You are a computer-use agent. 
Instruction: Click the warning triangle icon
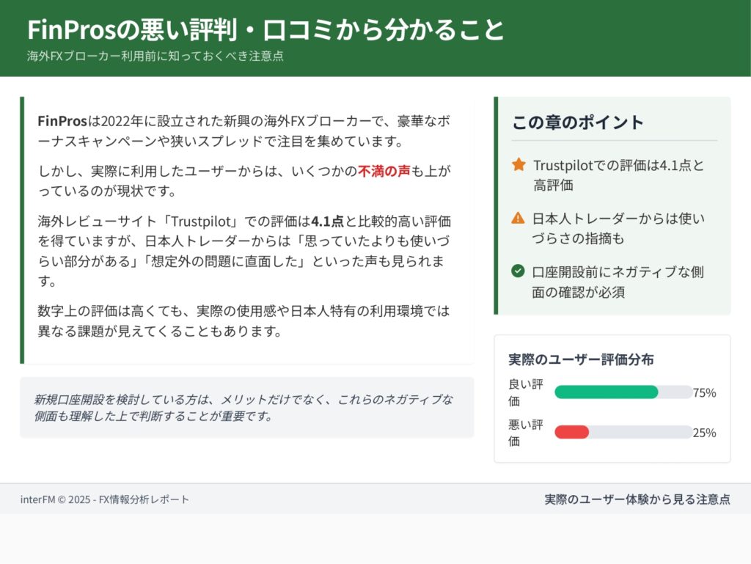pos(519,218)
